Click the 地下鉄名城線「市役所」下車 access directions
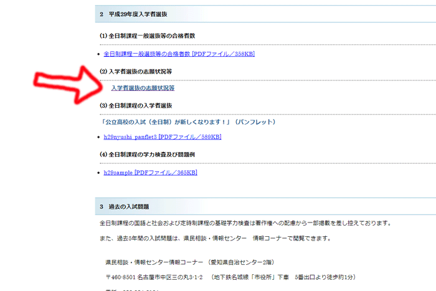The width and height of the screenshot is (436, 291). (x=285, y=276)
